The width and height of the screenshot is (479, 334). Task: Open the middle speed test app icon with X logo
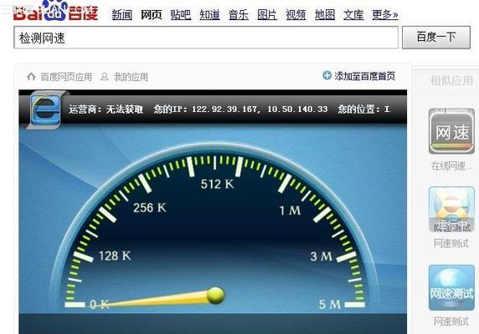(451, 210)
